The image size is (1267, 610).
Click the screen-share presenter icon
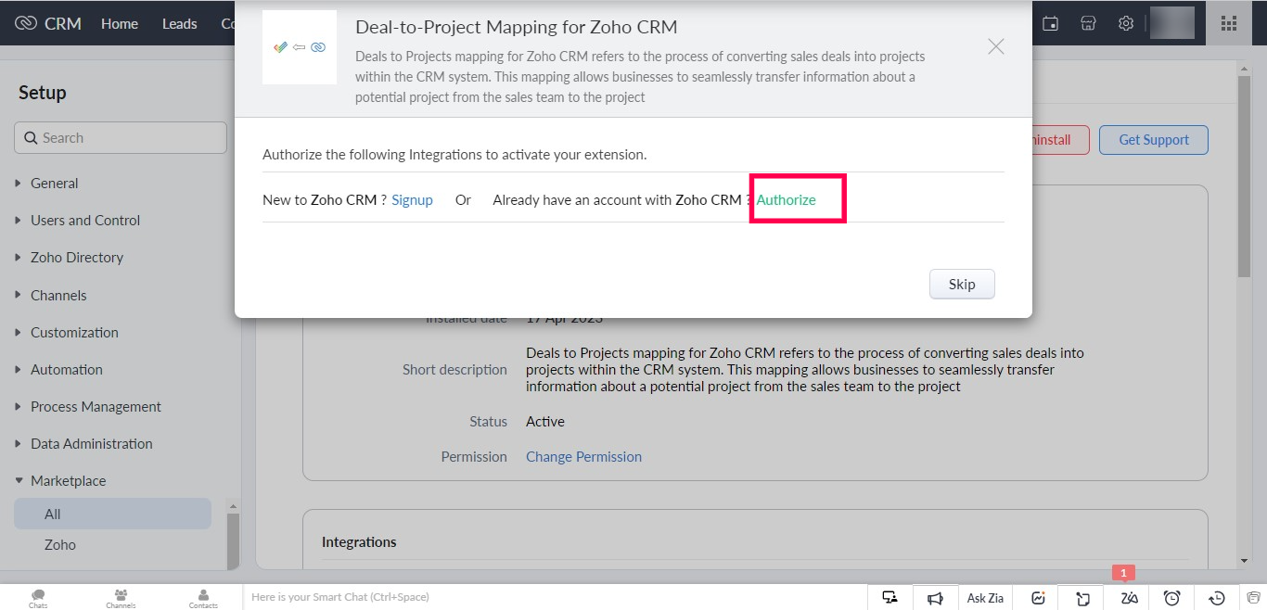coord(890,598)
